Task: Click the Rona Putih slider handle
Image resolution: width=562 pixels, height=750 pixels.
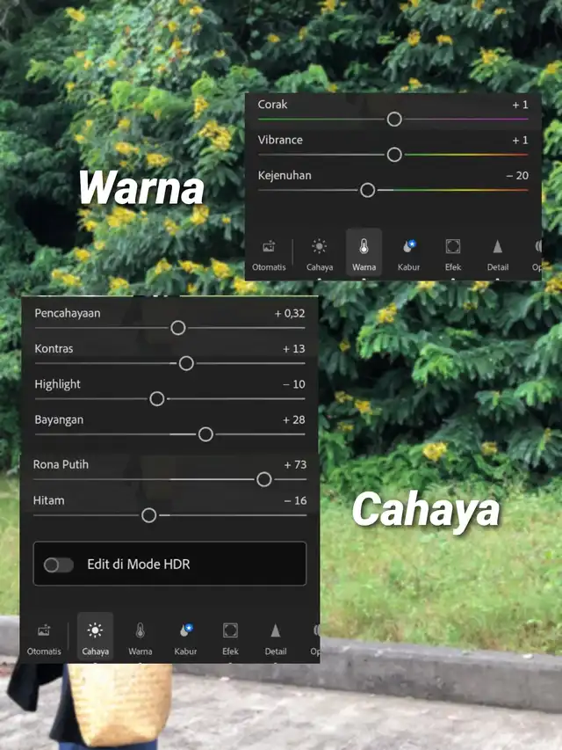Action: 263,479
